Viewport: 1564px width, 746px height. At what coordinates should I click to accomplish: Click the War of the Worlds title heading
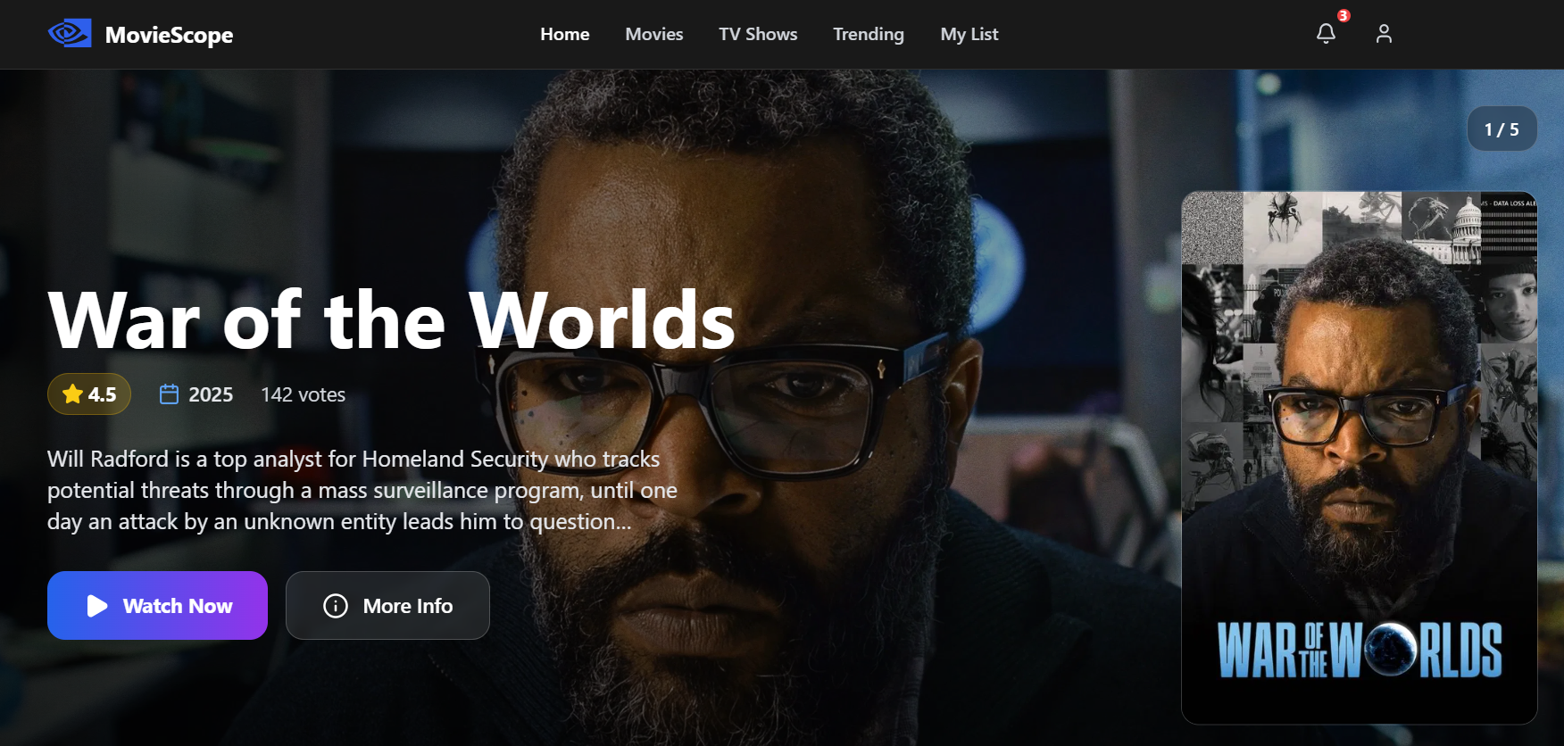[391, 320]
